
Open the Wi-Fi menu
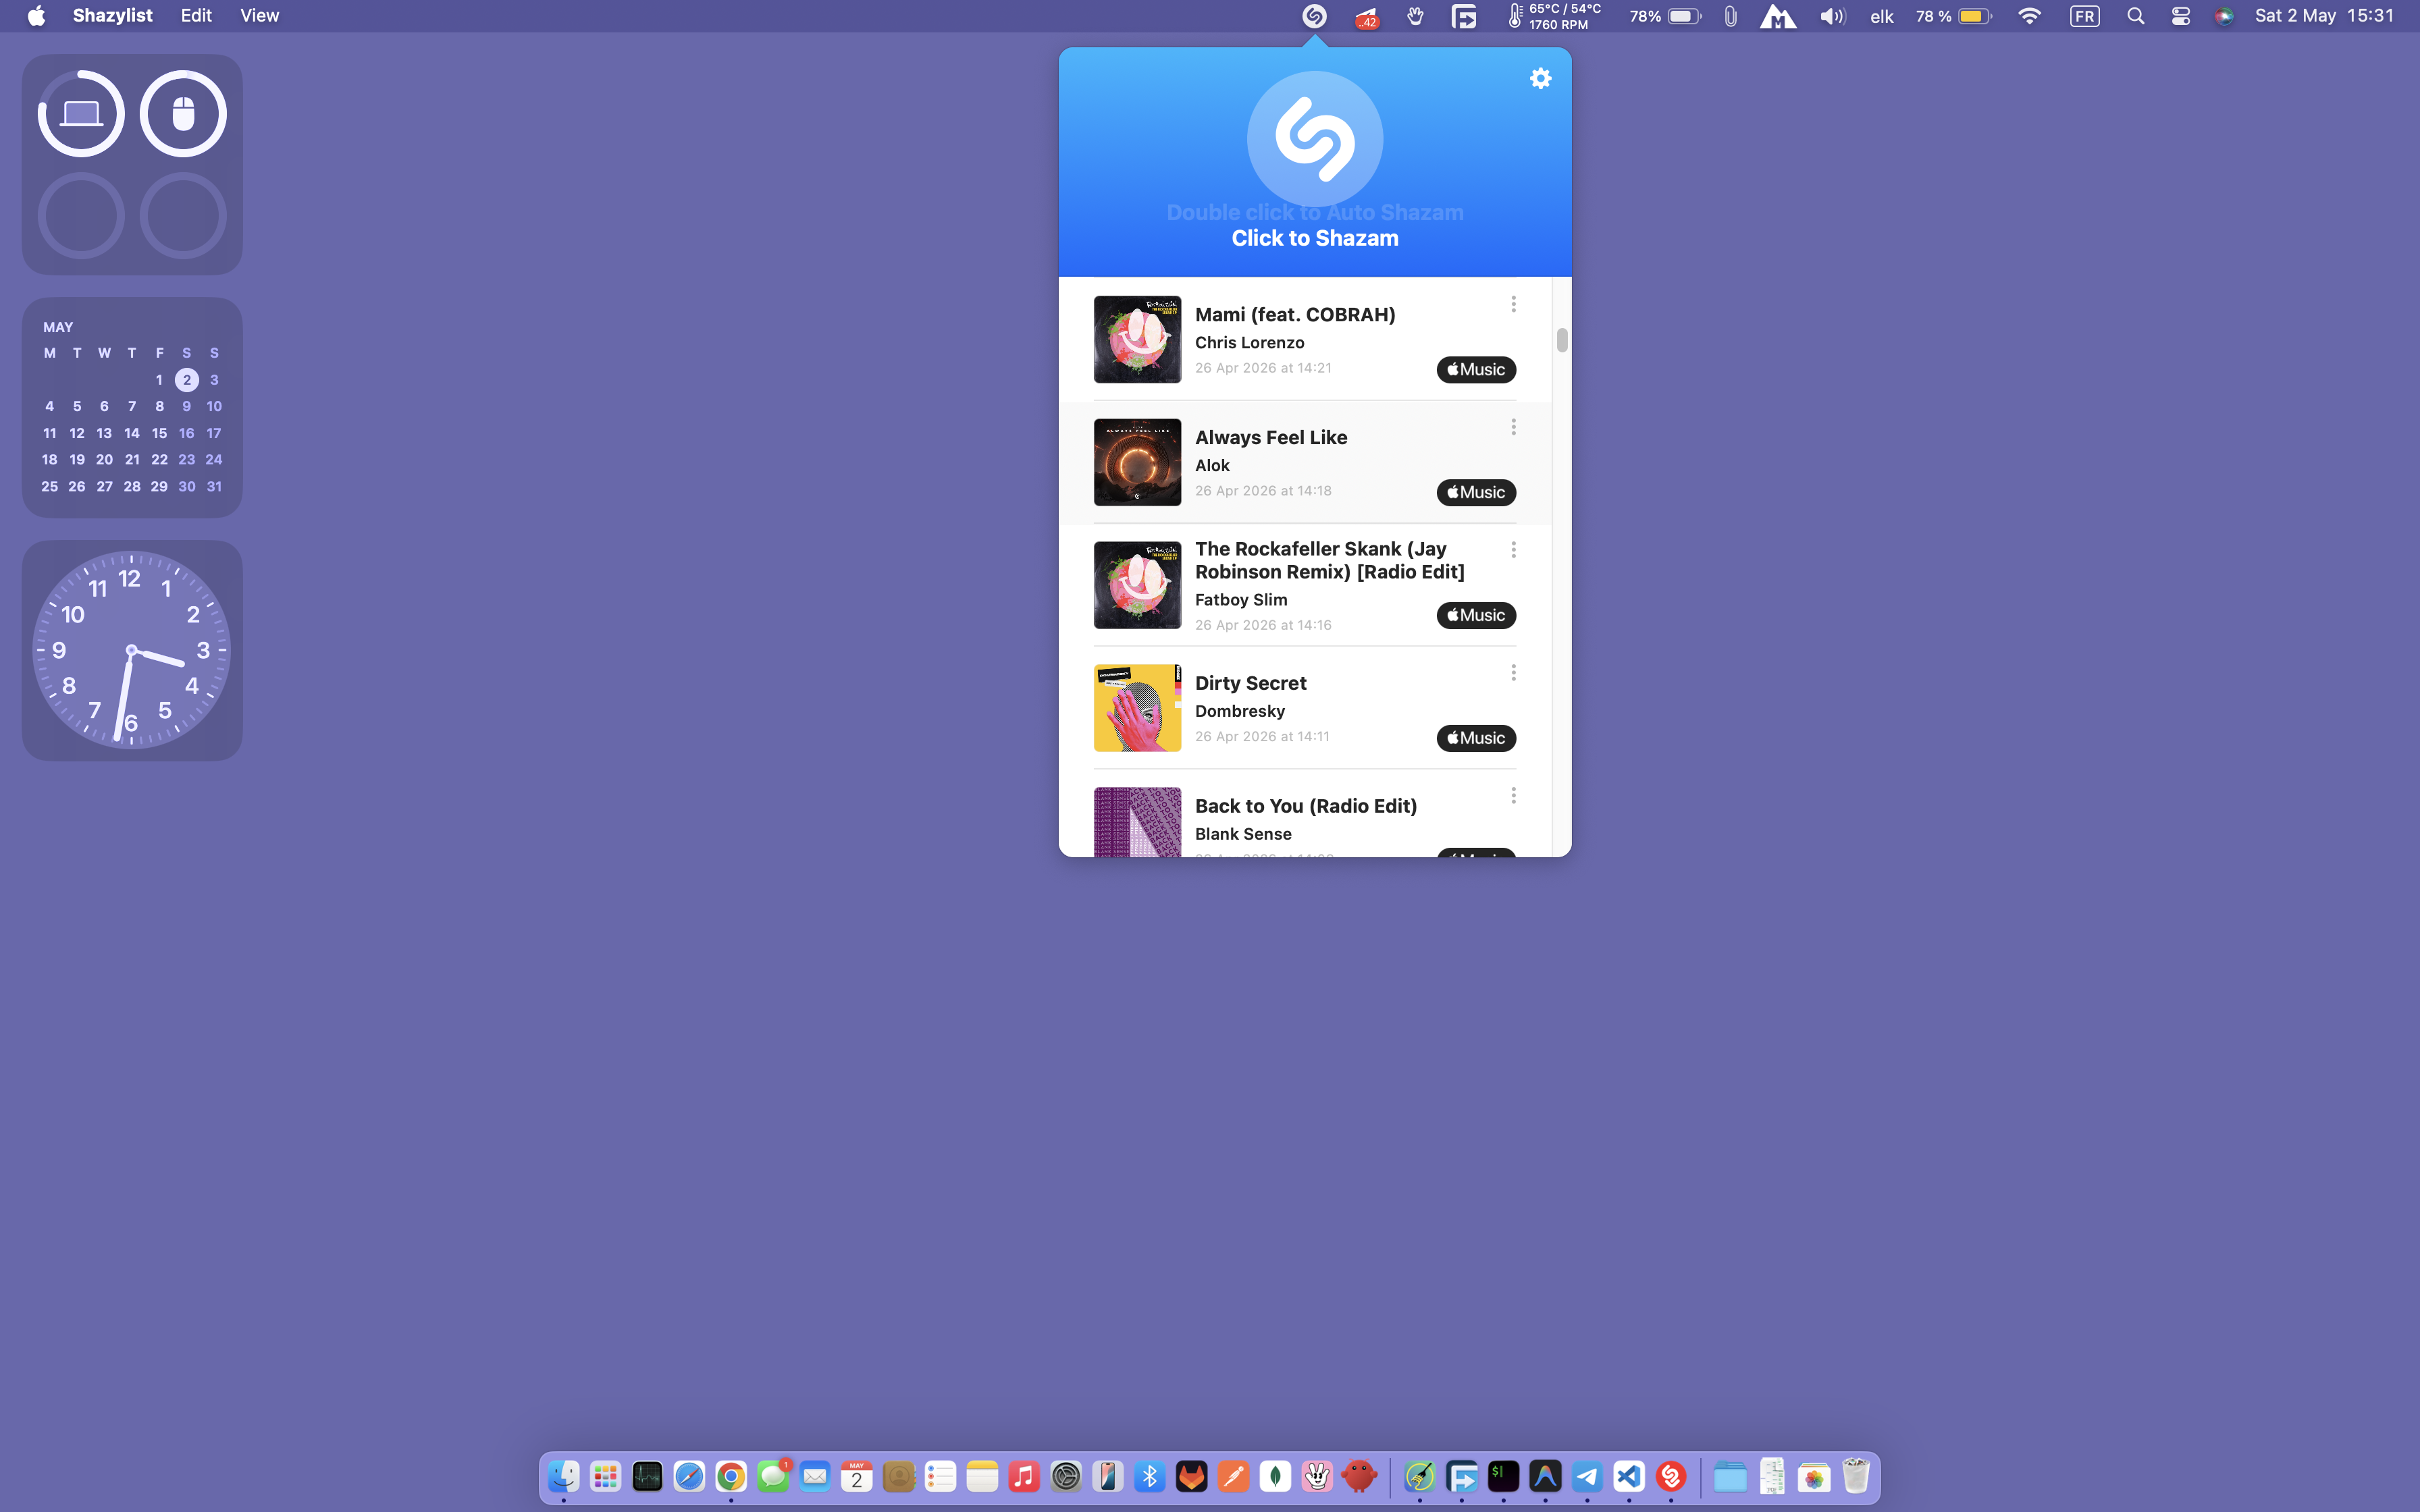[2029, 16]
